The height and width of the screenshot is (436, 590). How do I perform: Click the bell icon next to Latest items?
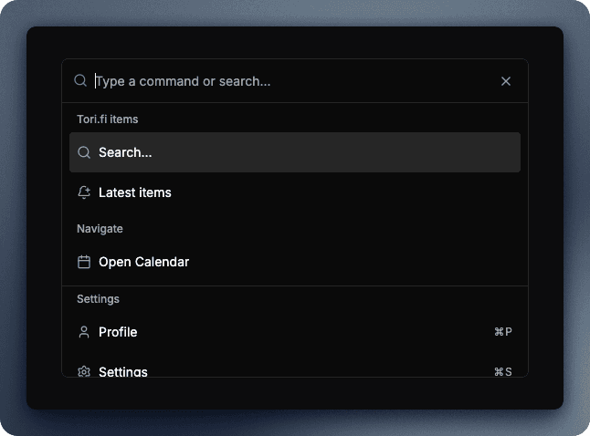coord(84,192)
